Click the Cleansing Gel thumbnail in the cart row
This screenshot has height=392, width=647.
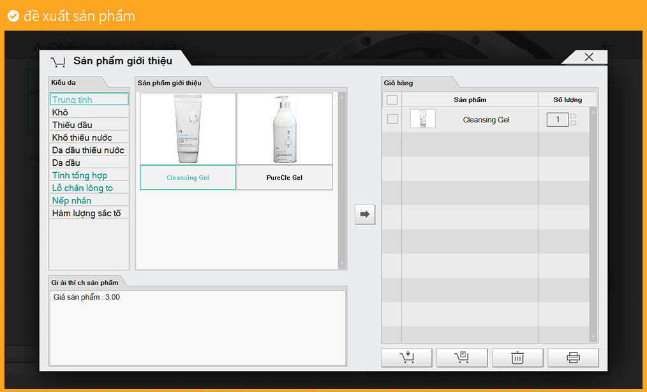click(x=422, y=119)
